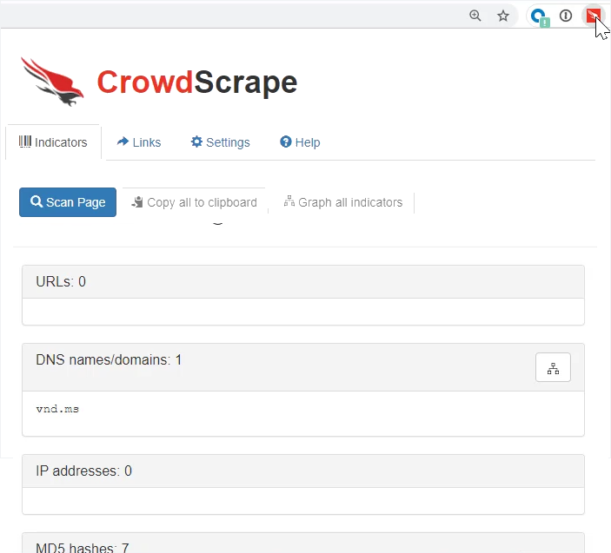Click the CrowdScrape falcon logo

click(52, 82)
